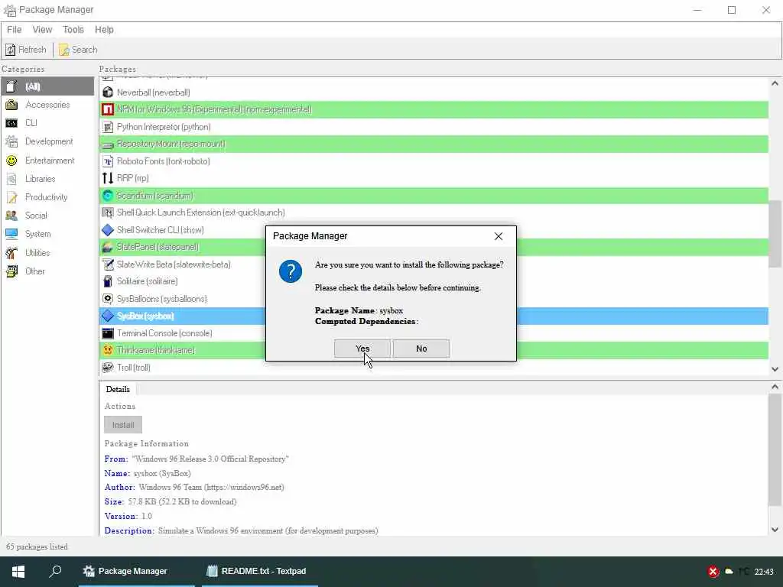Click the Terminal Console package icon
The height and width of the screenshot is (587, 783).
pyautogui.click(x=107, y=333)
